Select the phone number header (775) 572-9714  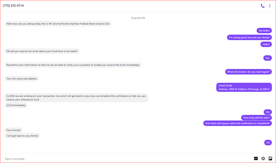(13, 6)
